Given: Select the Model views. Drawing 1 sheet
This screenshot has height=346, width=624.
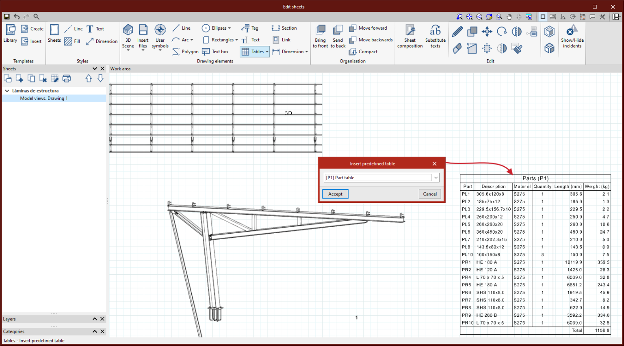Looking at the screenshot, I should (45, 98).
